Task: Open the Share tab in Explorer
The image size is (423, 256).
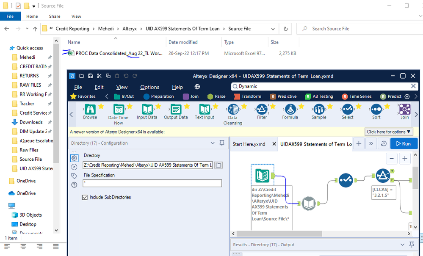Action: click(x=55, y=17)
